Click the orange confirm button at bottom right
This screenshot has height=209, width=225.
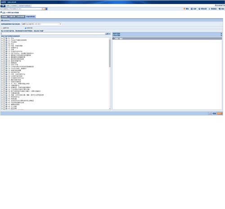pyautogui.click(x=220, y=114)
